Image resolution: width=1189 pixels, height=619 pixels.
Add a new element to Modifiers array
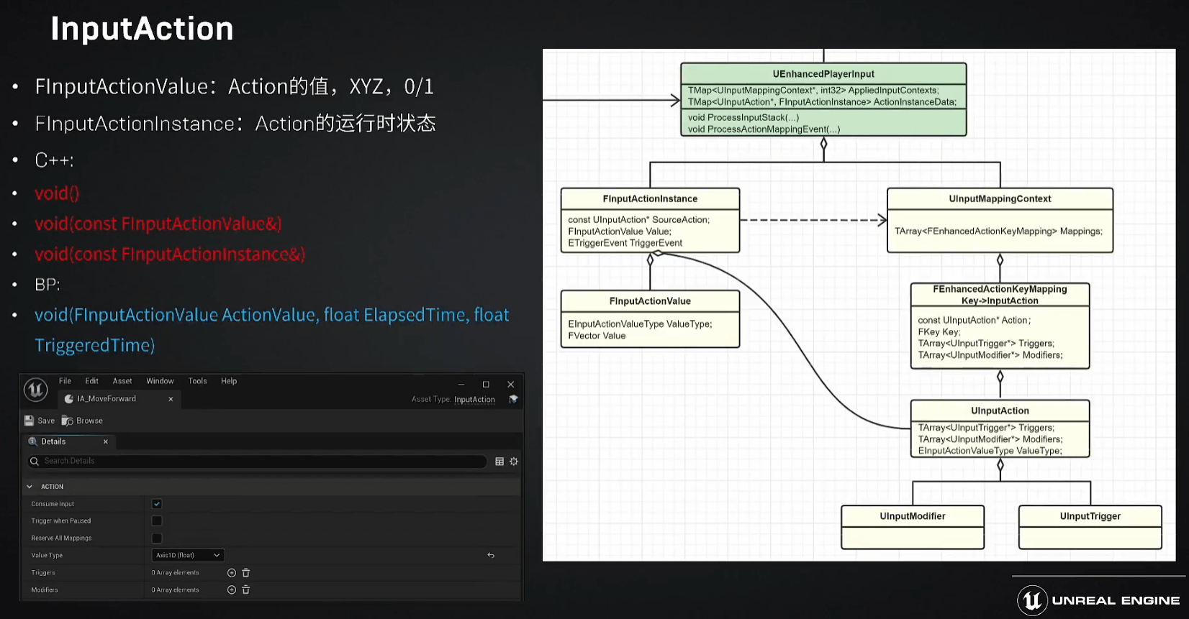pyautogui.click(x=232, y=590)
